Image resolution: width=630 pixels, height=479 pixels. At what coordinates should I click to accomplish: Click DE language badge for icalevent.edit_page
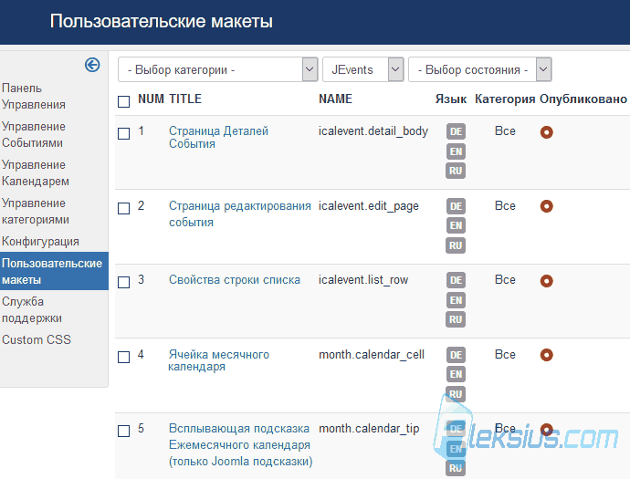tap(456, 206)
